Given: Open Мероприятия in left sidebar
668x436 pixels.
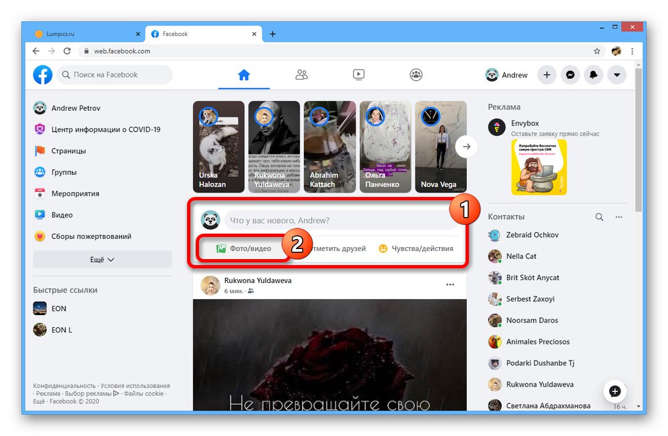Looking at the screenshot, I should click(102, 194).
